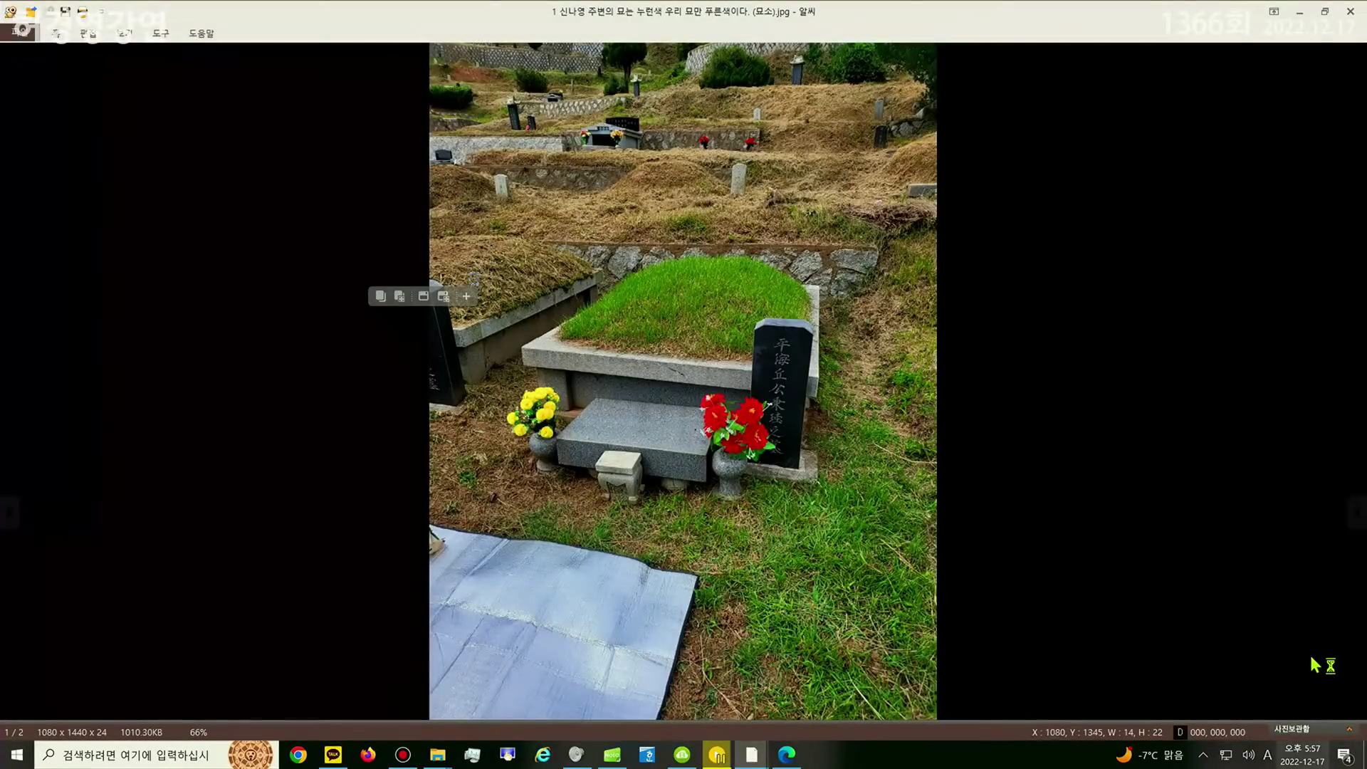
Task: Toggle the IME A input mode indicator
Action: (1267, 755)
